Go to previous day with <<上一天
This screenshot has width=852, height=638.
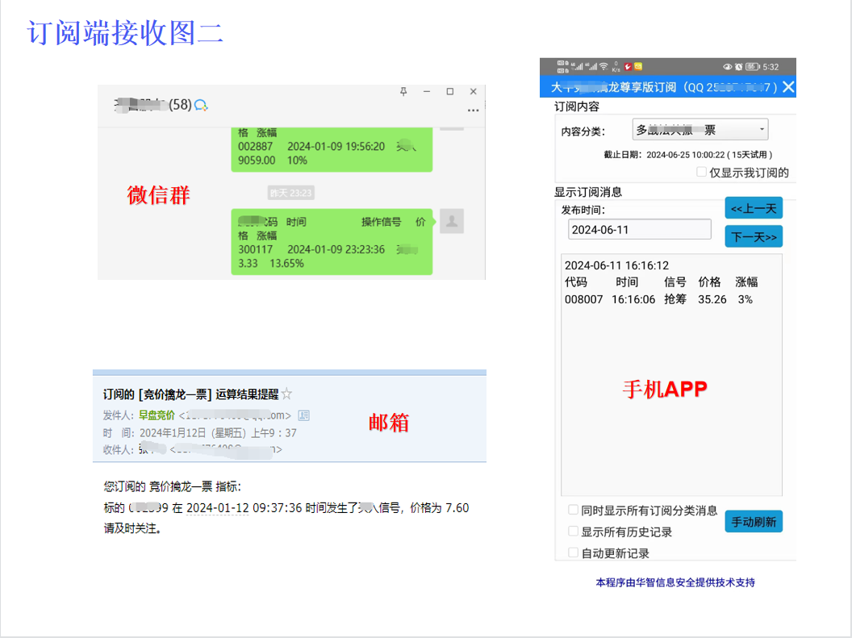pyautogui.click(x=754, y=208)
